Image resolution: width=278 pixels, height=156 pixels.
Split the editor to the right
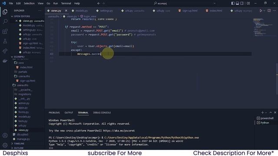[x=269, y=10]
